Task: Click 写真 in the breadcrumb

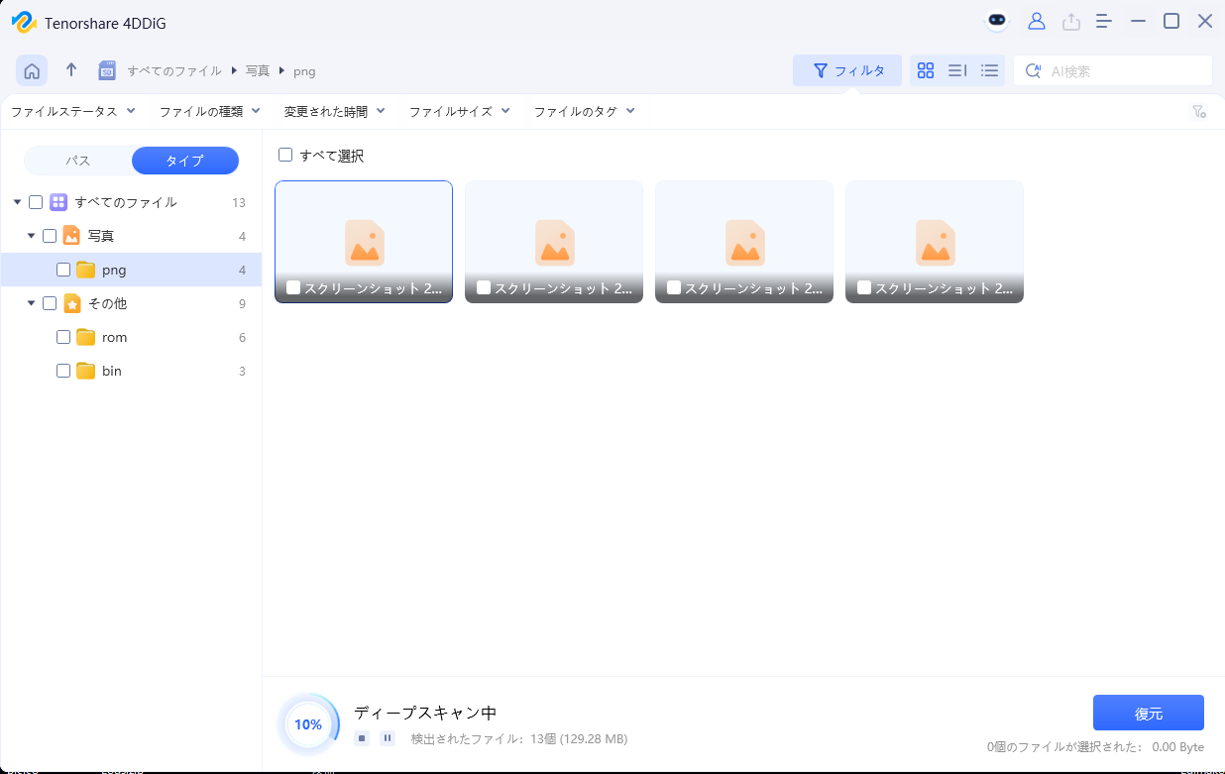Action: click(x=258, y=71)
